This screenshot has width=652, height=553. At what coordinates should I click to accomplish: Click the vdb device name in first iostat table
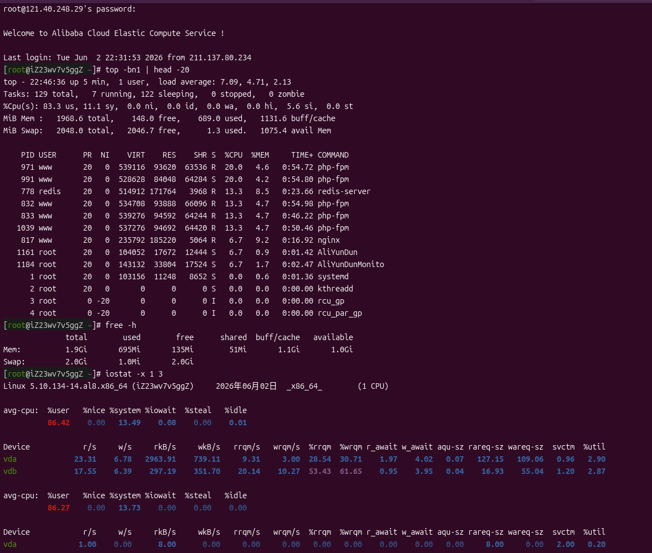[10, 471]
